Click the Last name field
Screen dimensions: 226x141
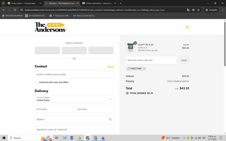tap(94, 109)
